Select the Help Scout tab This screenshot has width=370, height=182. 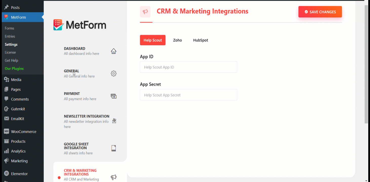(153, 40)
